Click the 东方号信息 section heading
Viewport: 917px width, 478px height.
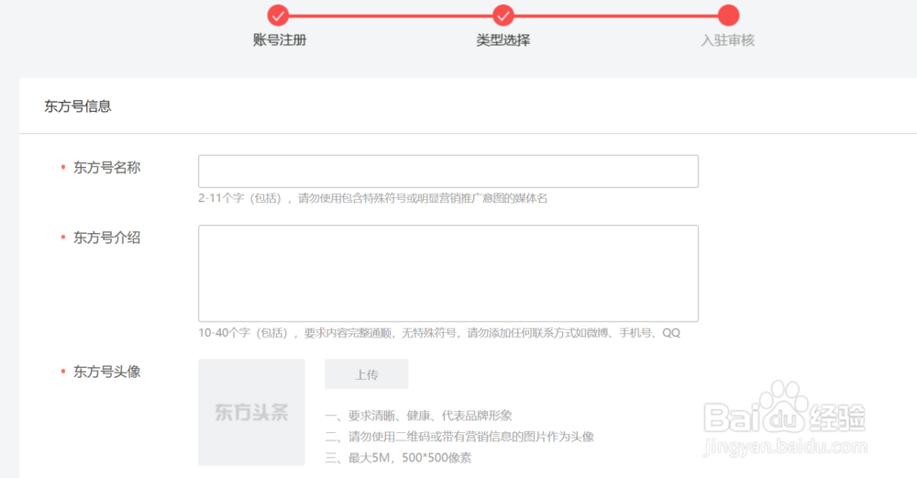(x=78, y=106)
